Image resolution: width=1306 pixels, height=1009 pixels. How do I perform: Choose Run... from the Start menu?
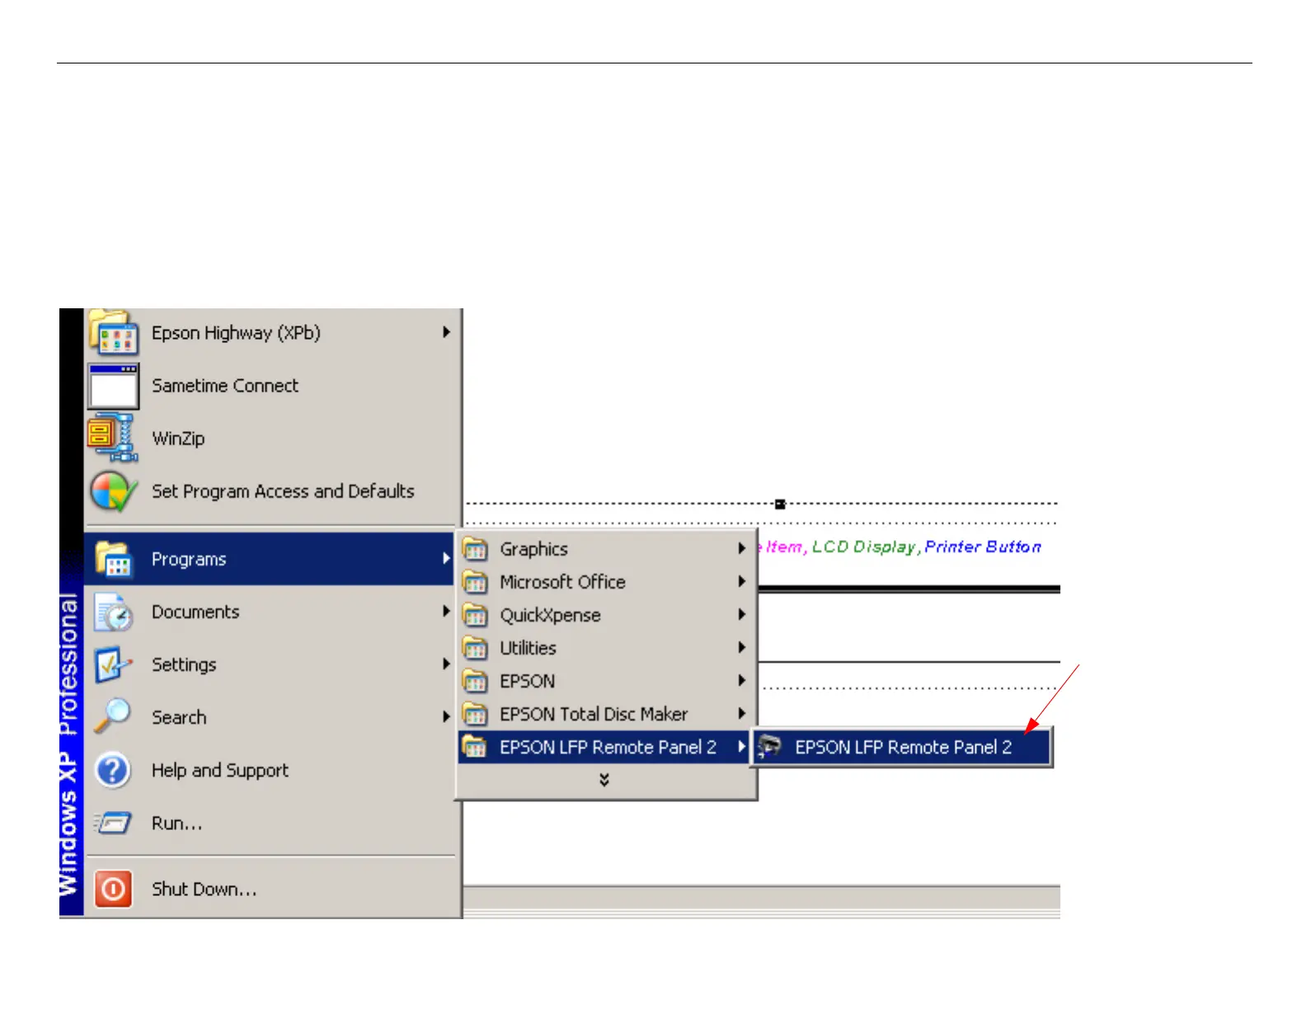pos(270,823)
